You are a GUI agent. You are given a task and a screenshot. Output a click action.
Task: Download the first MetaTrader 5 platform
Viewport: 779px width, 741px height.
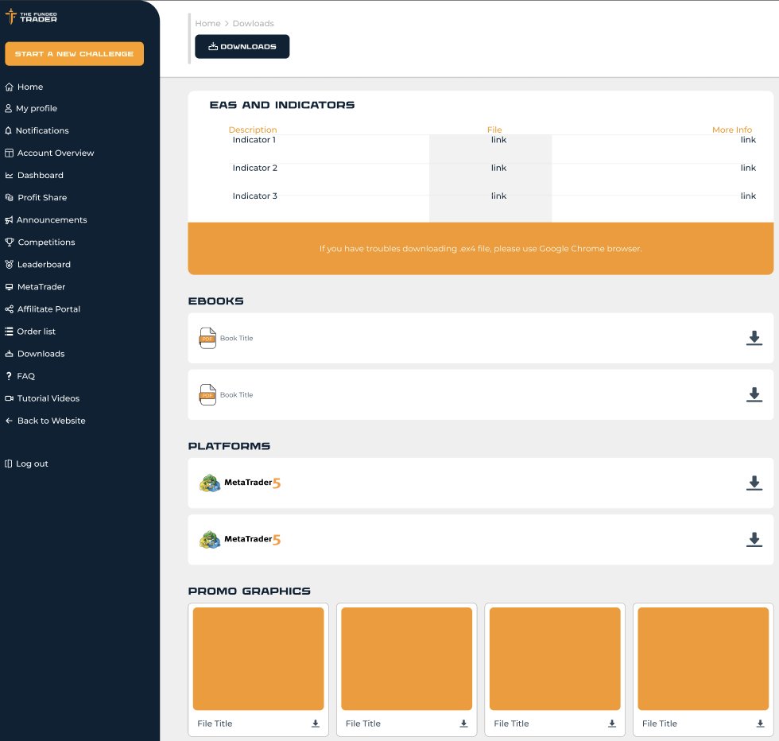tap(754, 483)
